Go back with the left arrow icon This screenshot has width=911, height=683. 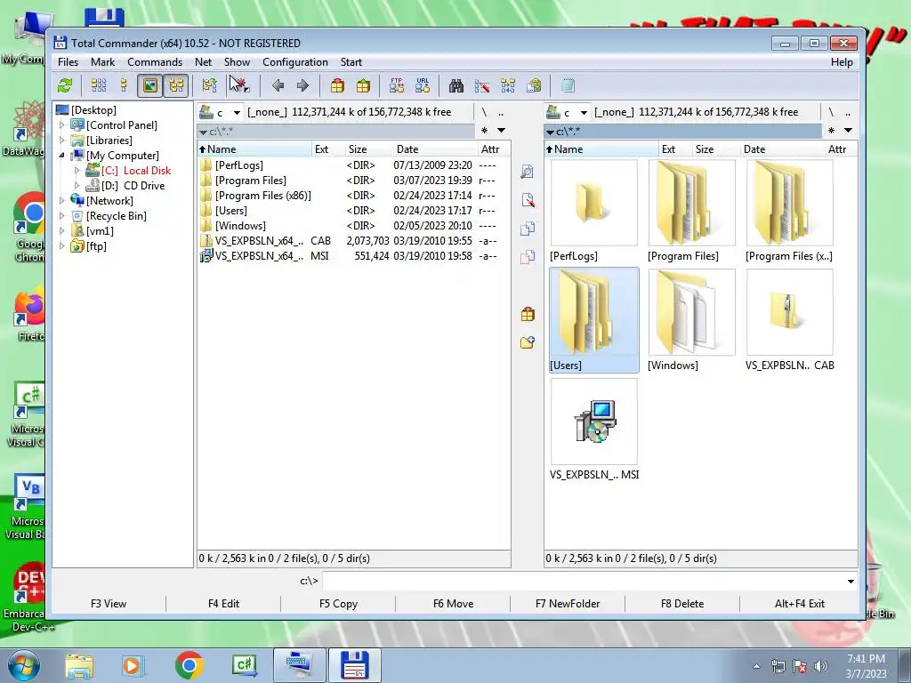278,86
